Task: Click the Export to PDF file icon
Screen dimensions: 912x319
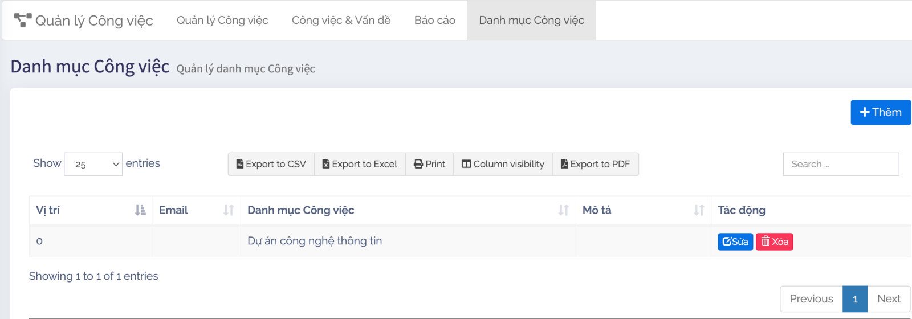Action: [x=564, y=164]
